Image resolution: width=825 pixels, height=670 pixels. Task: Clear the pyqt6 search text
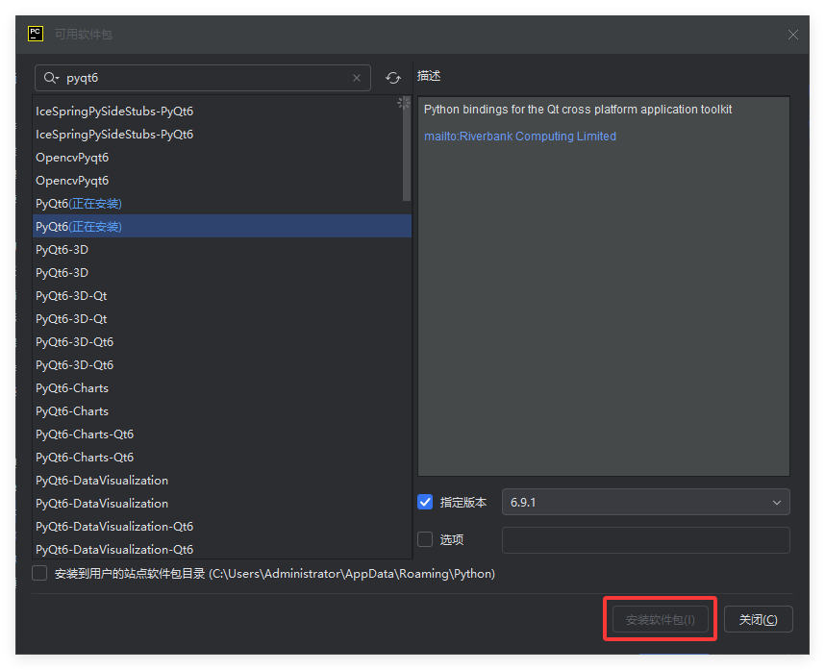pyautogui.click(x=356, y=78)
